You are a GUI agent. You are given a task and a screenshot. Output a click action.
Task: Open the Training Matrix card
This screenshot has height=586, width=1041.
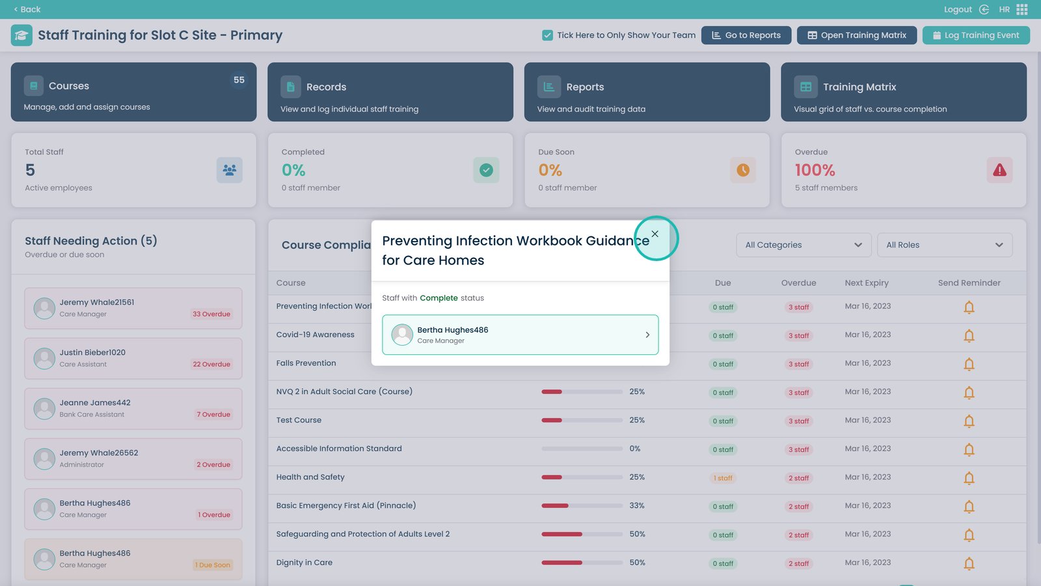(x=903, y=92)
